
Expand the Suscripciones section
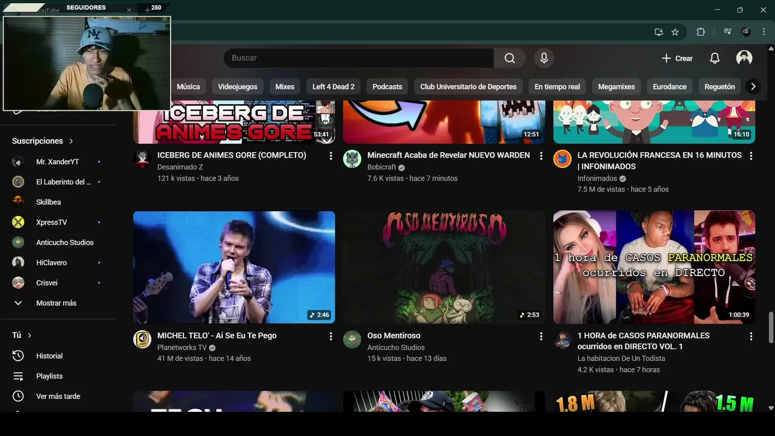coord(43,141)
